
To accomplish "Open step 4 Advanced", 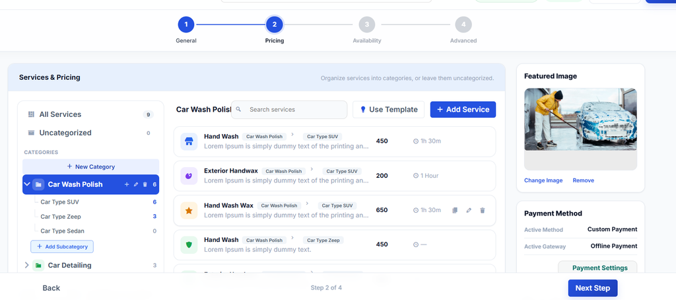I will point(463,24).
